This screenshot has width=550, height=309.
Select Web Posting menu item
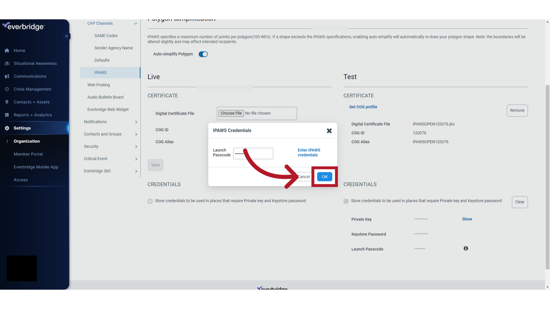tap(99, 84)
